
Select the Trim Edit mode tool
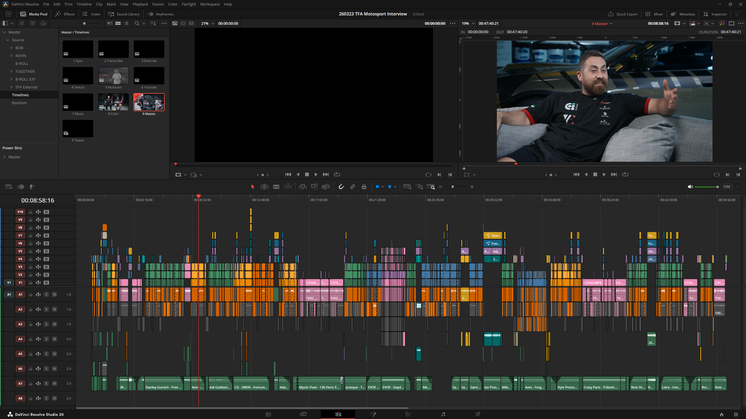point(264,186)
